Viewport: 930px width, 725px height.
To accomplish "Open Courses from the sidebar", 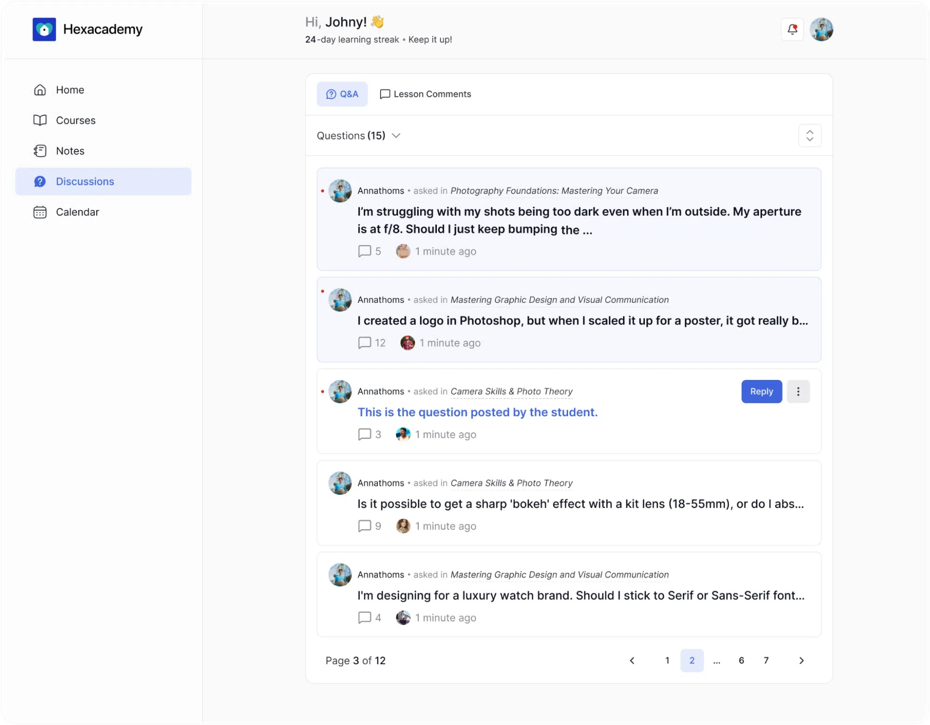I will (103, 120).
